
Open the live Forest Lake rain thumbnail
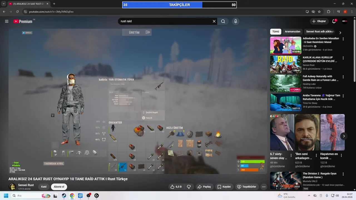click(x=286, y=83)
